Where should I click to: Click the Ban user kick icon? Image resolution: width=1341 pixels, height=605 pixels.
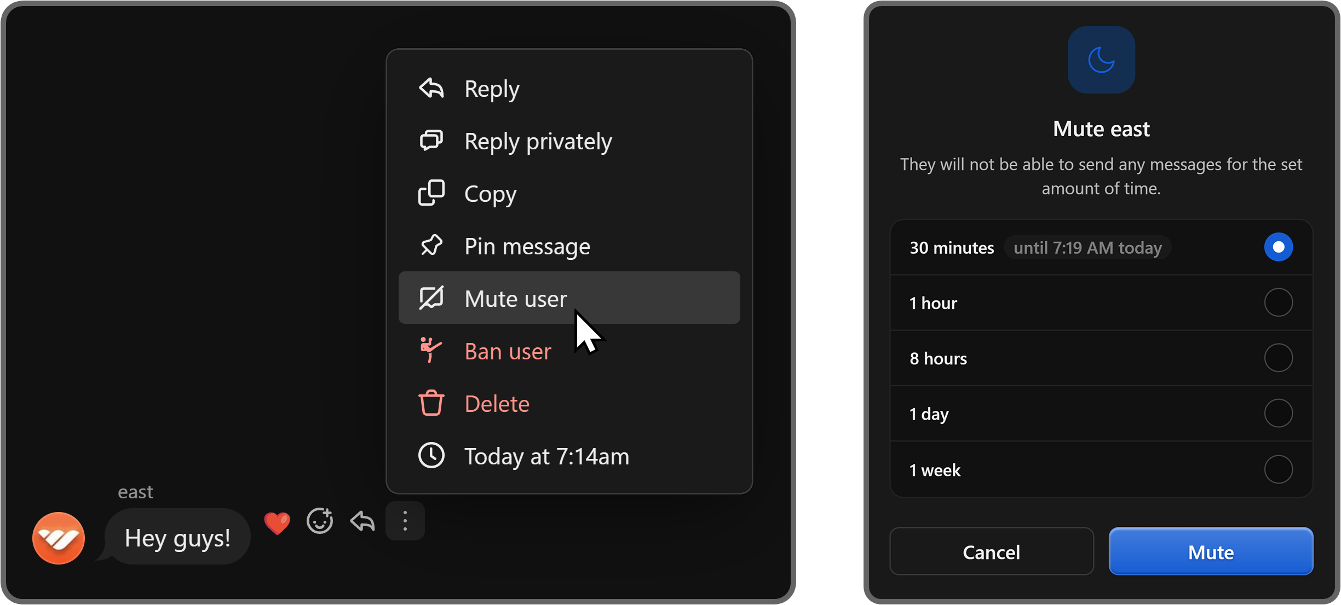(431, 351)
